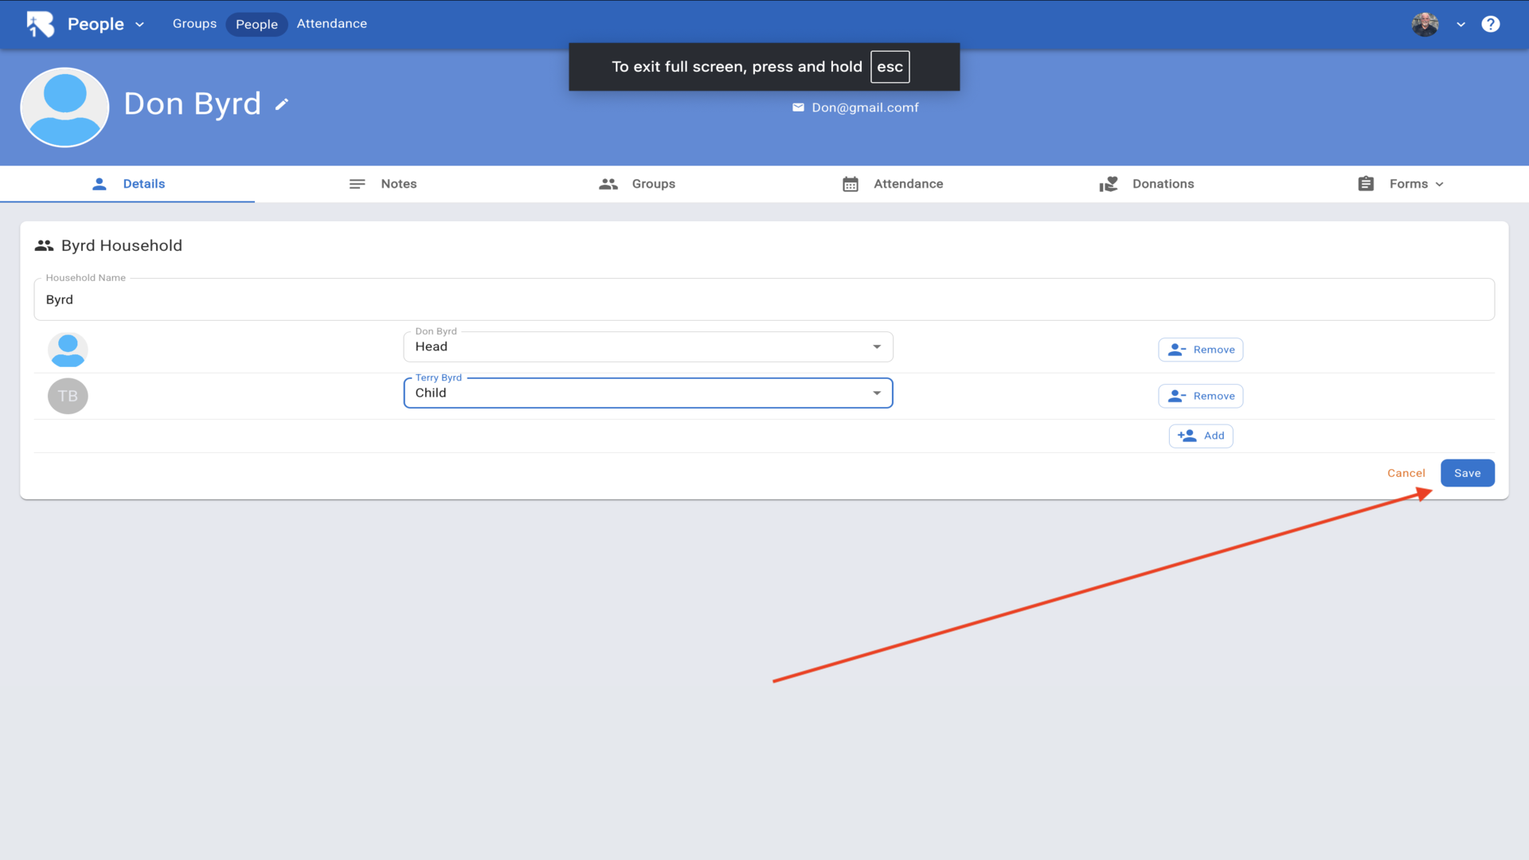Click Don Byrd's large profile avatar

pos(65,107)
